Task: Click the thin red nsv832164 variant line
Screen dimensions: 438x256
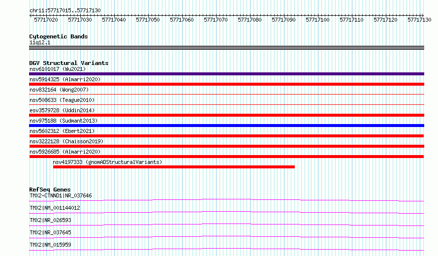Action: 226,94
